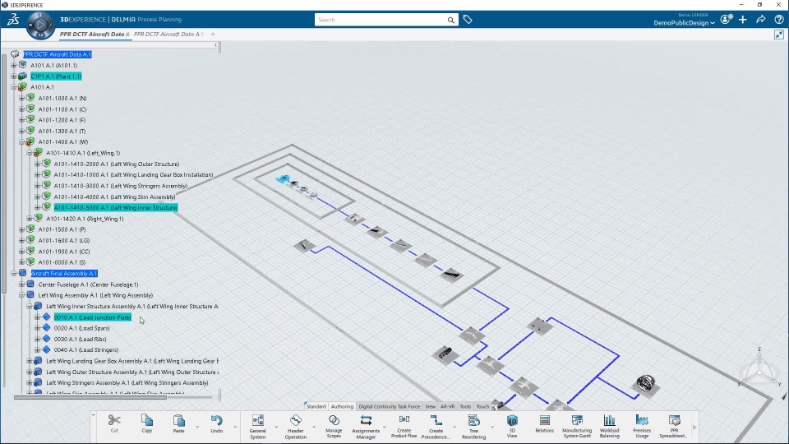Click the Search input field

381,20
